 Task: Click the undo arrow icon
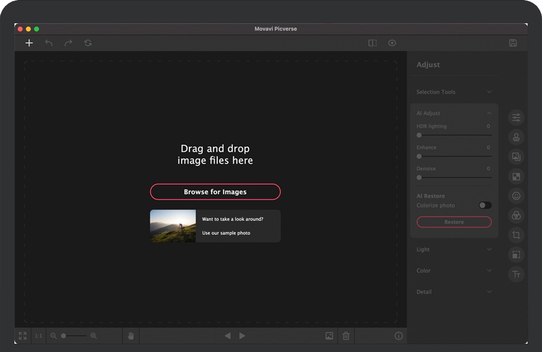(x=49, y=43)
